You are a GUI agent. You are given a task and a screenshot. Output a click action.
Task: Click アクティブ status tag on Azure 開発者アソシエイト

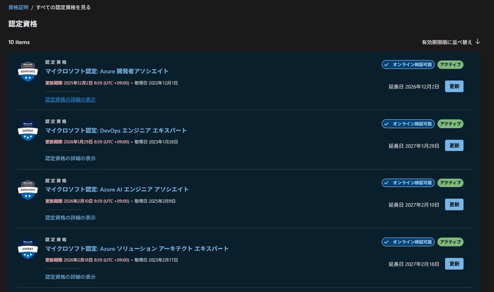(450, 65)
